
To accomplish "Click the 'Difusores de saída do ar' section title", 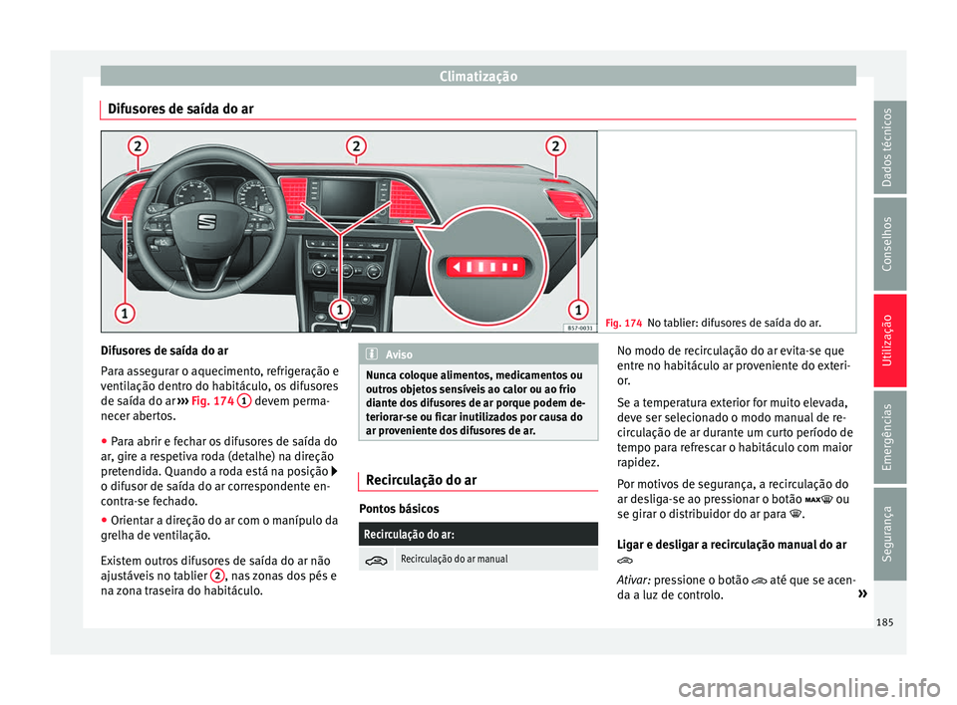I will coord(180,110).
